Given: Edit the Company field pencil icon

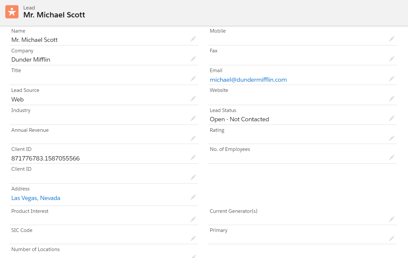Looking at the screenshot, I should (193, 59).
